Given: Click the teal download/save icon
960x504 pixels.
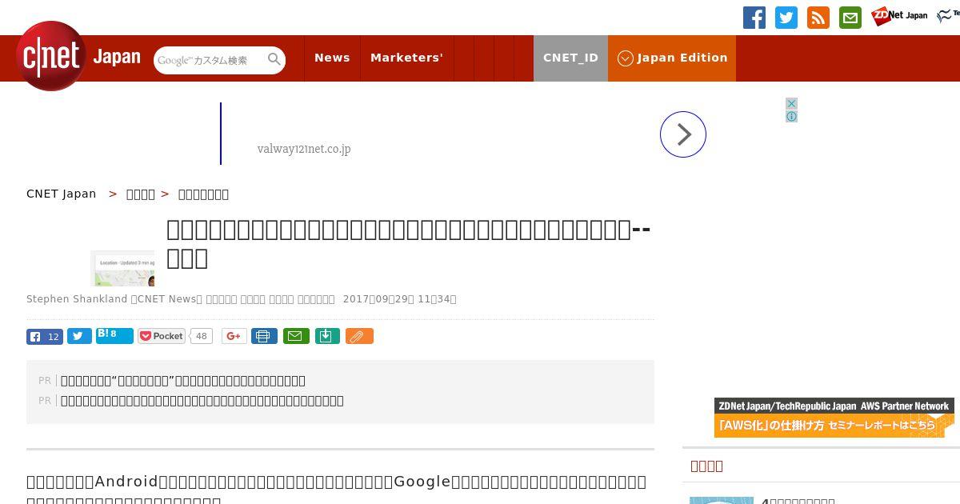Looking at the screenshot, I should click(x=326, y=336).
